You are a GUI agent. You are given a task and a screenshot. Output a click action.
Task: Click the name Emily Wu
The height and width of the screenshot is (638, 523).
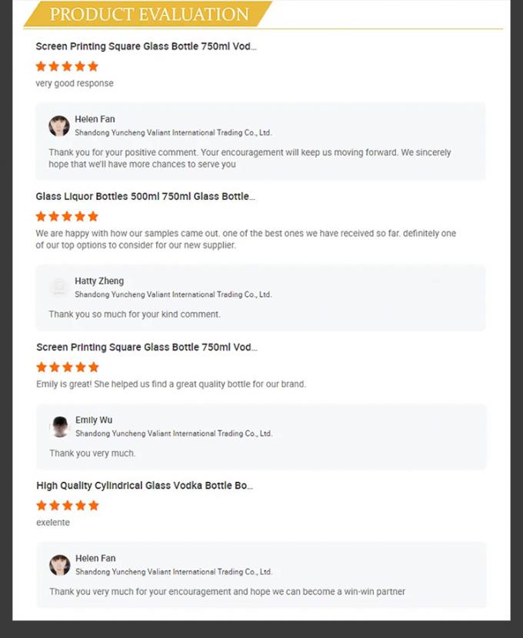tap(94, 420)
